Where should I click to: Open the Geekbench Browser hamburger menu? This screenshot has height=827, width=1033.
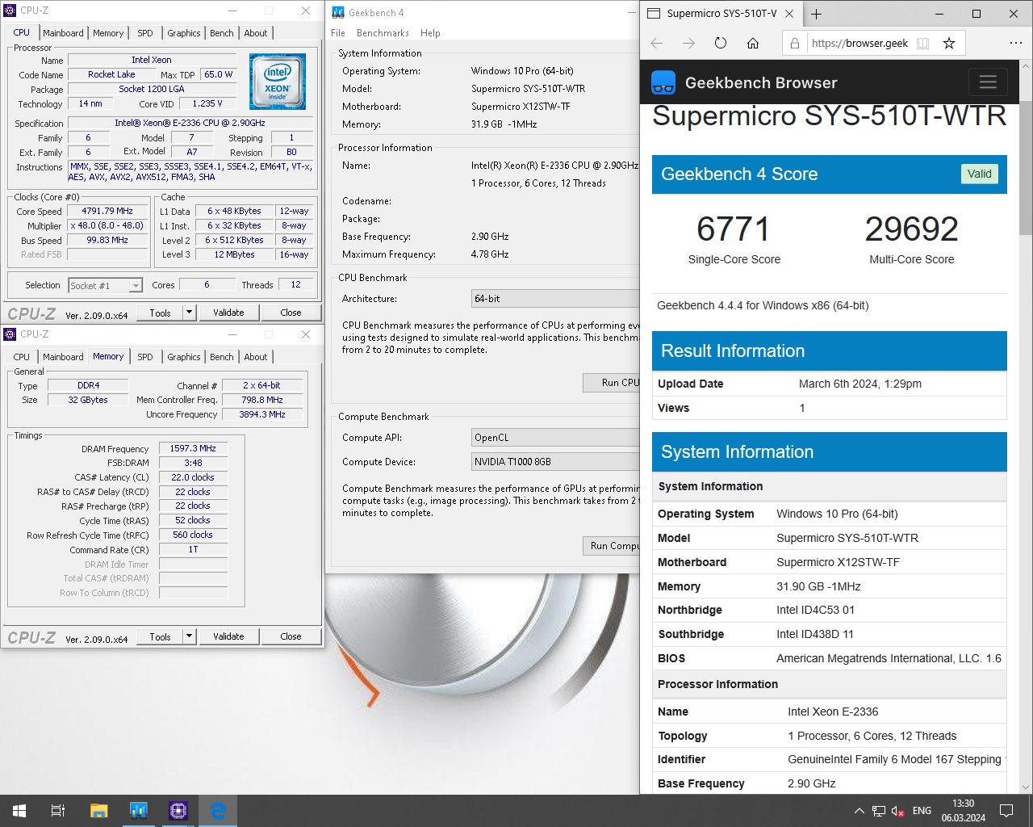(x=988, y=82)
